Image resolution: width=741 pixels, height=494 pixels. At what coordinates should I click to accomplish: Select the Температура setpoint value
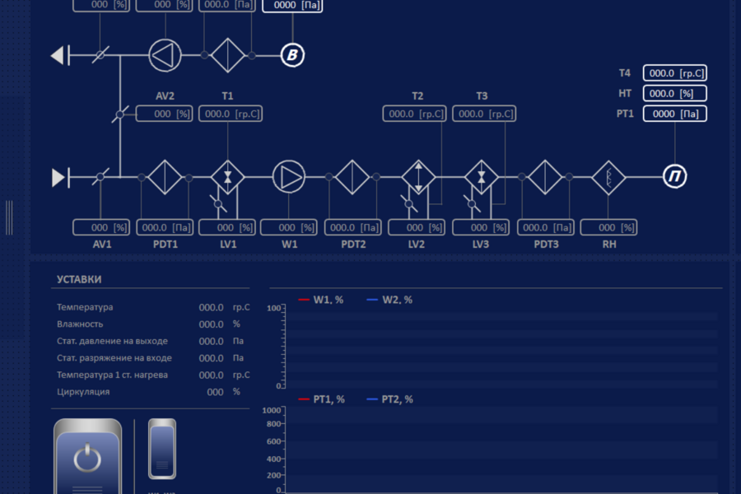click(211, 307)
